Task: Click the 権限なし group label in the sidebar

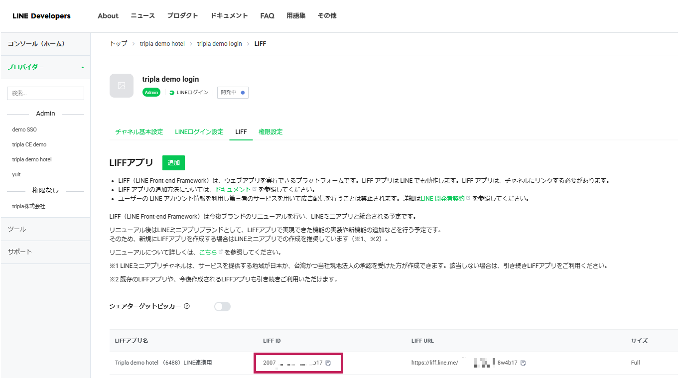Action: [45, 191]
